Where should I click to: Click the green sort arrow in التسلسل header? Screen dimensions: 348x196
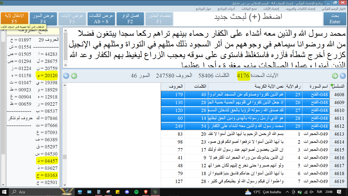[x=332, y=85]
